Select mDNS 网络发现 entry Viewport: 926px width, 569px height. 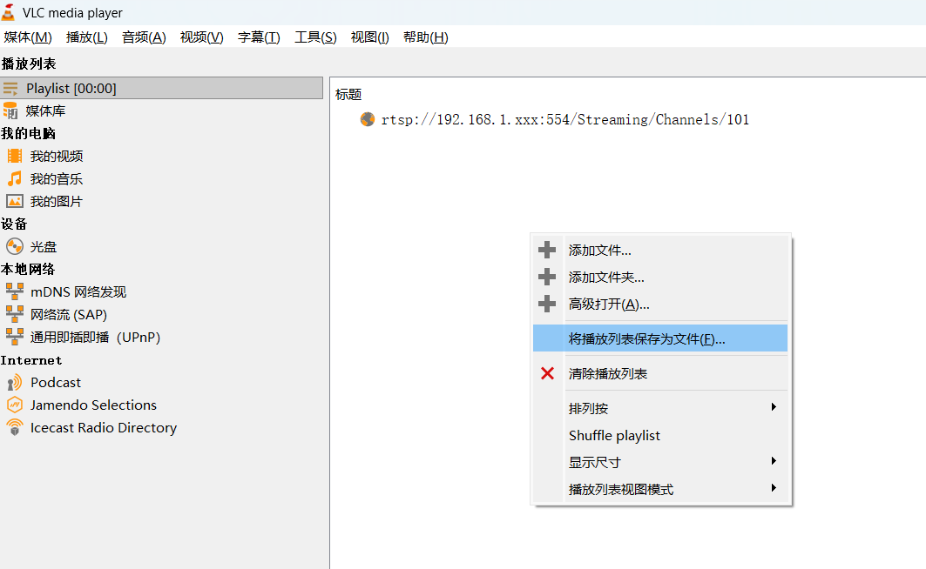click(78, 291)
